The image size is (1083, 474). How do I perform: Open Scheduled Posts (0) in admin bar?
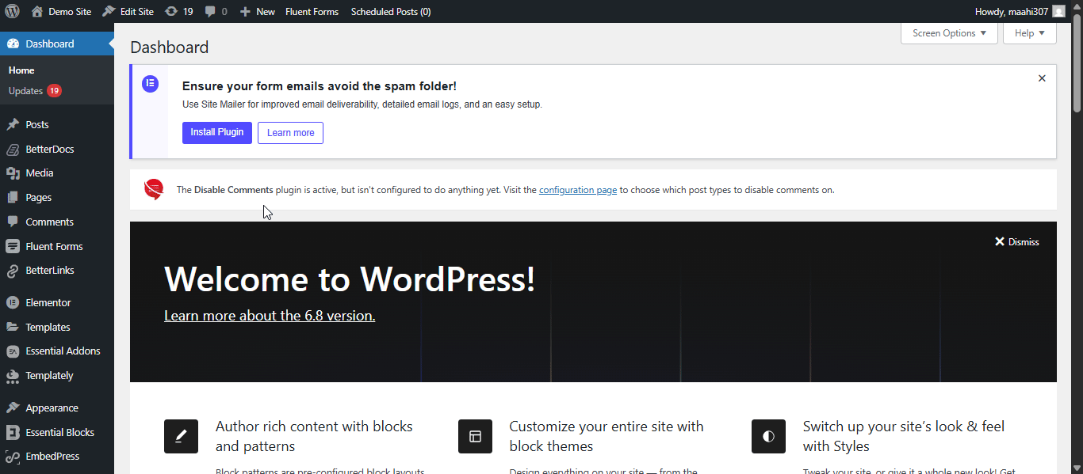tap(391, 12)
